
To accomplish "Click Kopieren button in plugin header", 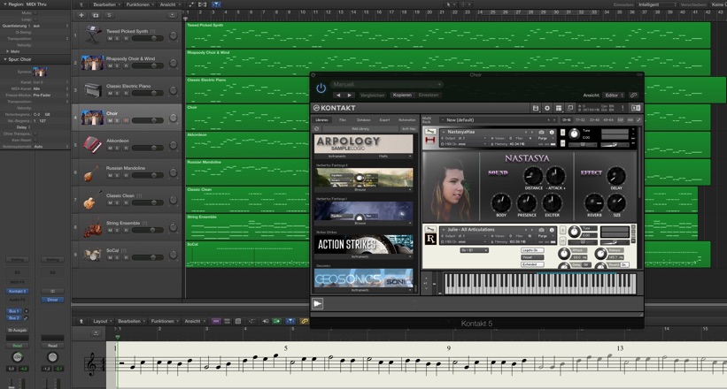I will coord(402,95).
